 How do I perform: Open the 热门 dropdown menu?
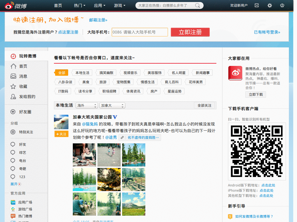[x=79, y=5]
